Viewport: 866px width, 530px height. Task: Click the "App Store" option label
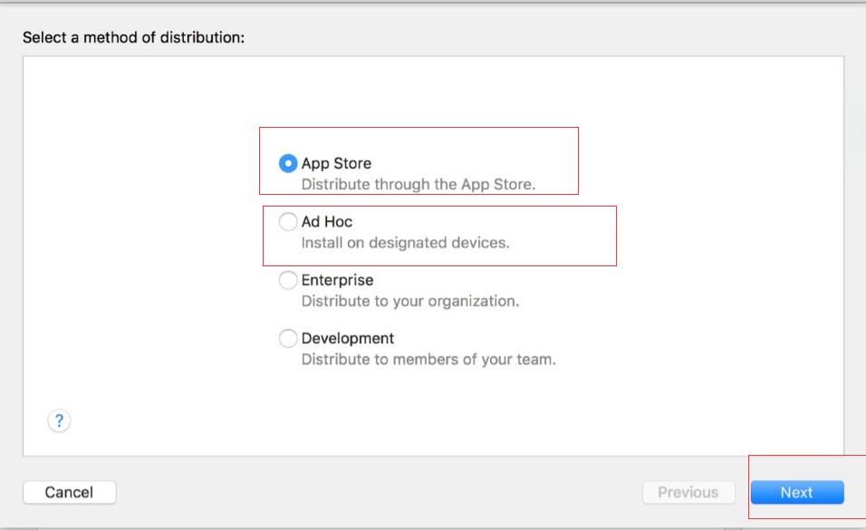(x=336, y=164)
